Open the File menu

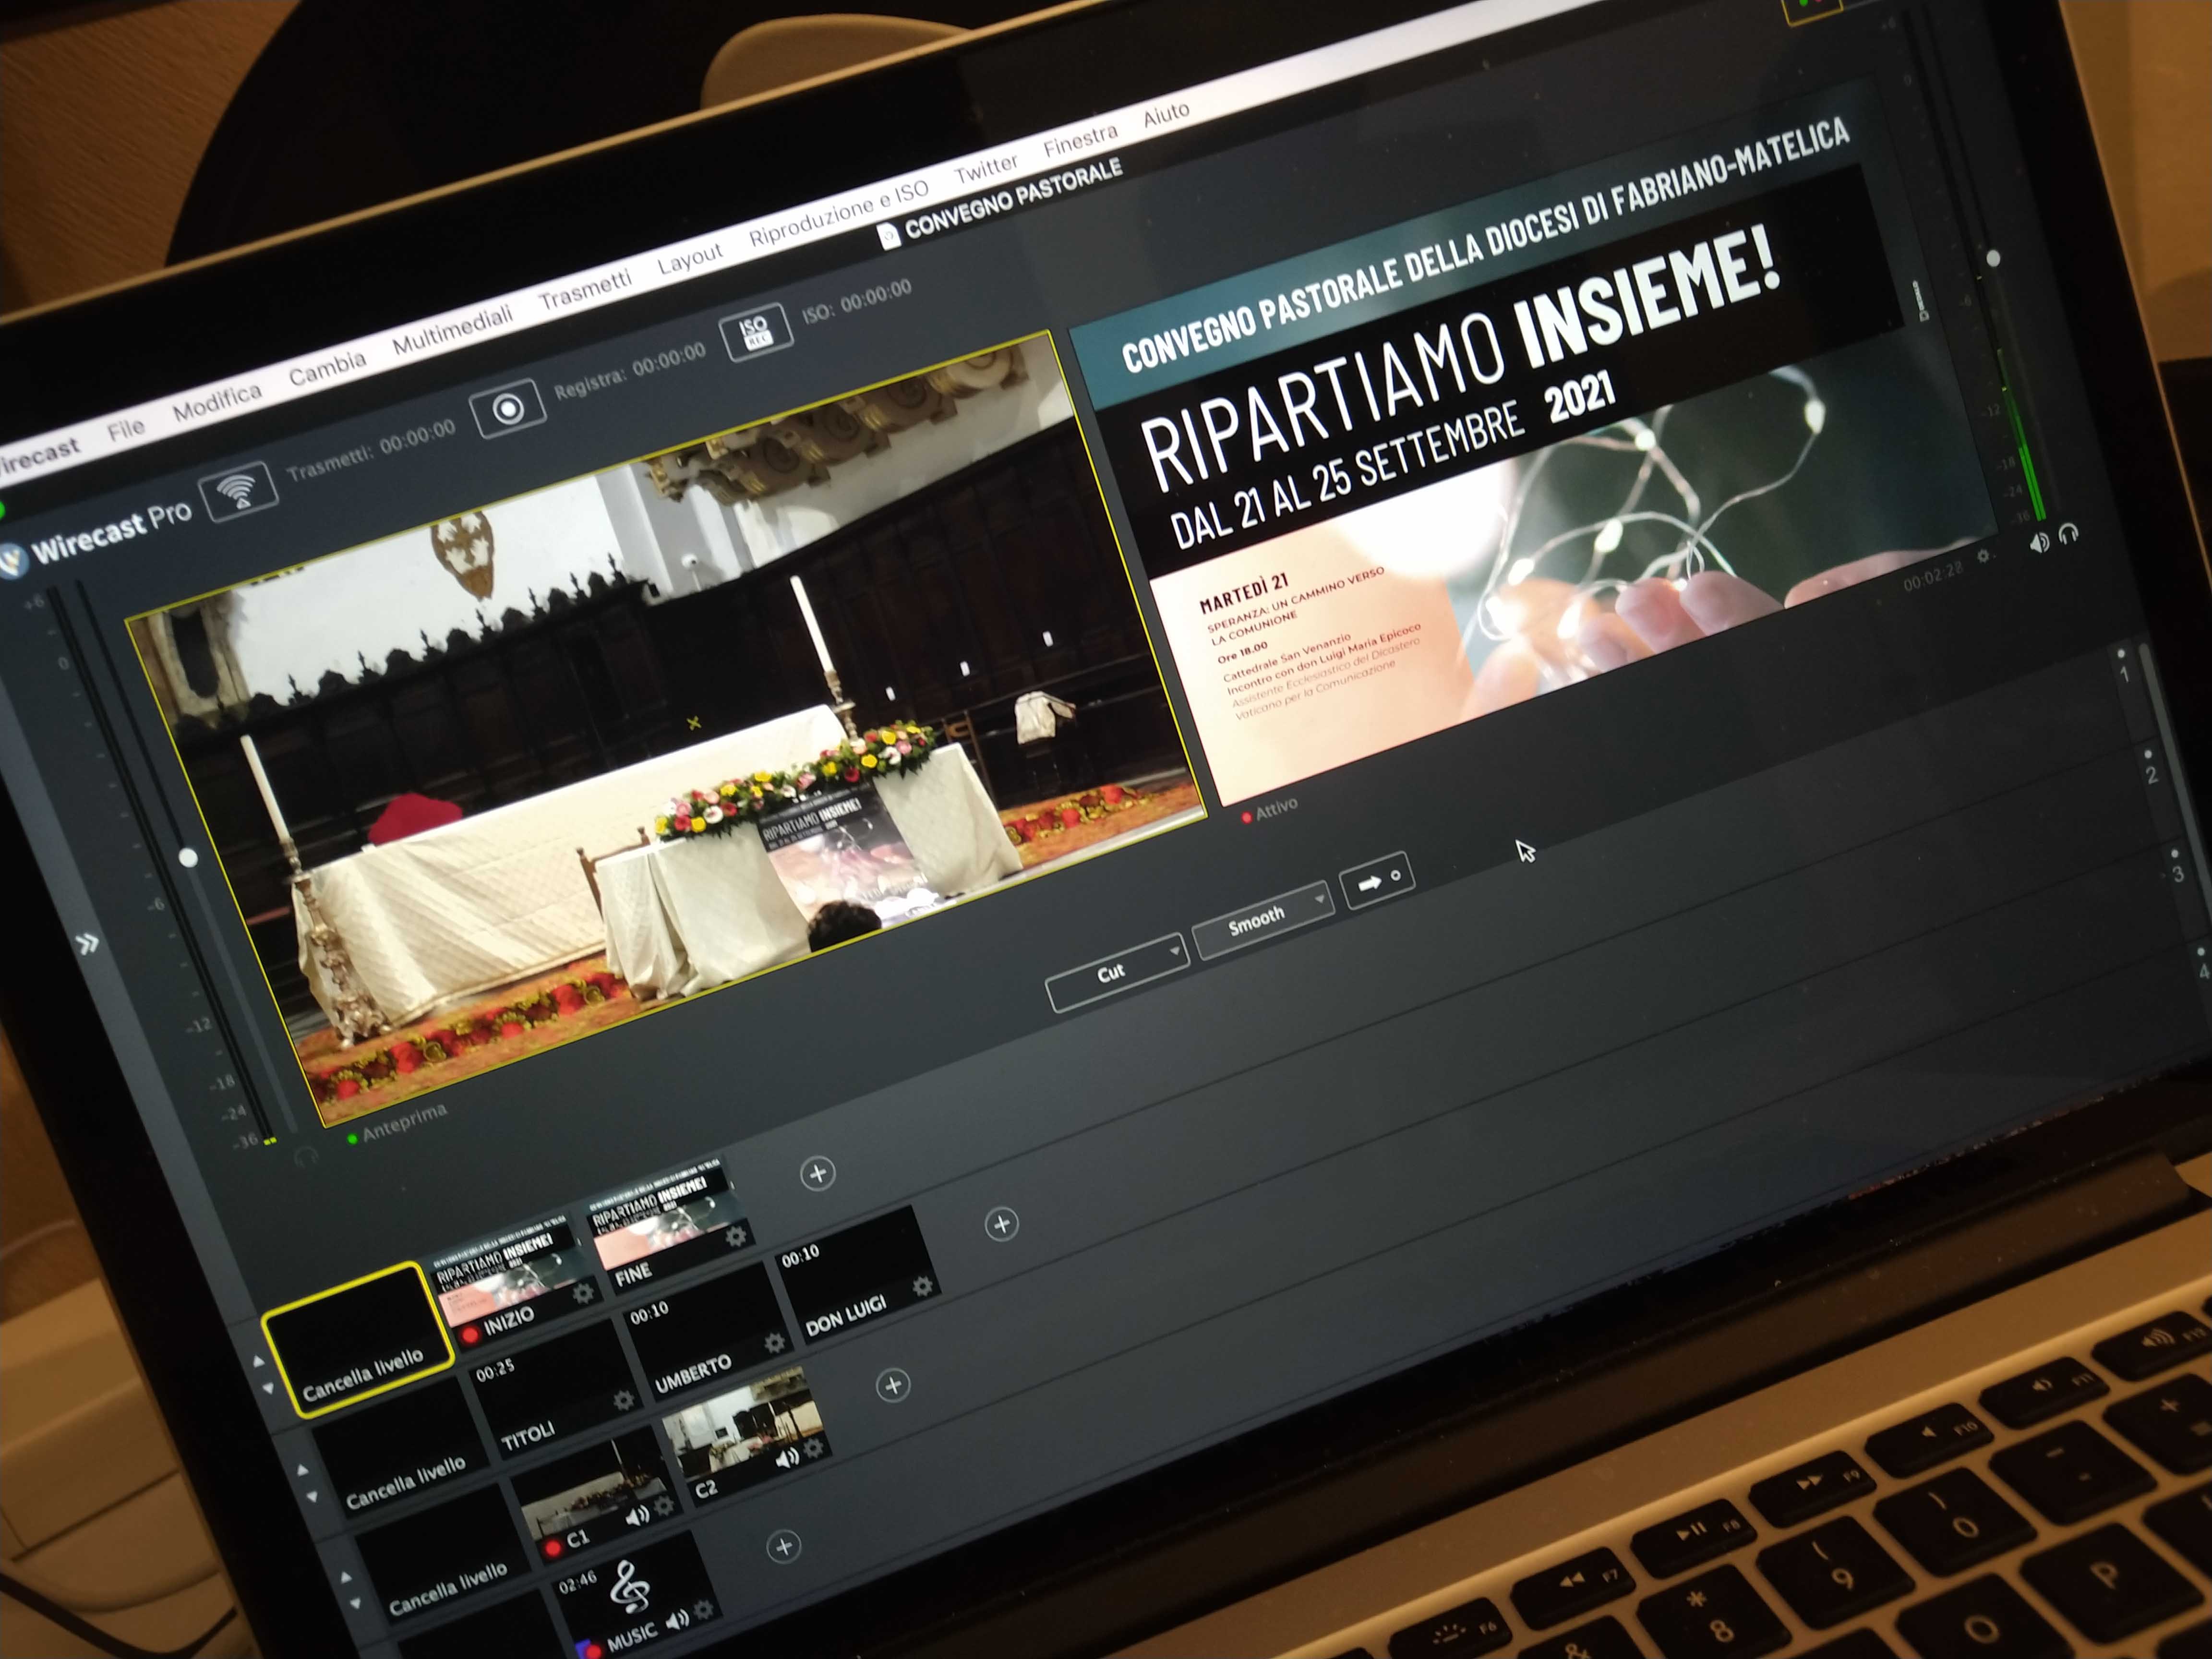pyautogui.click(x=126, y=430)
